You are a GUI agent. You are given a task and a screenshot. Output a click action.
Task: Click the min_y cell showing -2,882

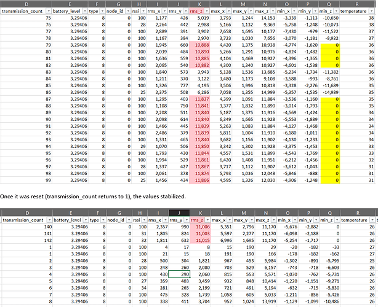(x=308, y=227)
